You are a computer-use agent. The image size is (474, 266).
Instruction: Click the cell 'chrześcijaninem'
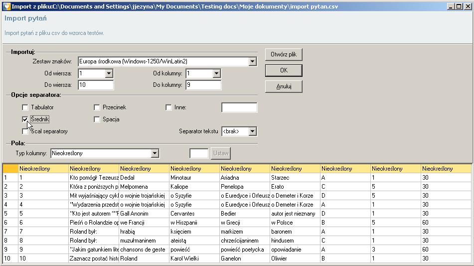tap(245, 240)
